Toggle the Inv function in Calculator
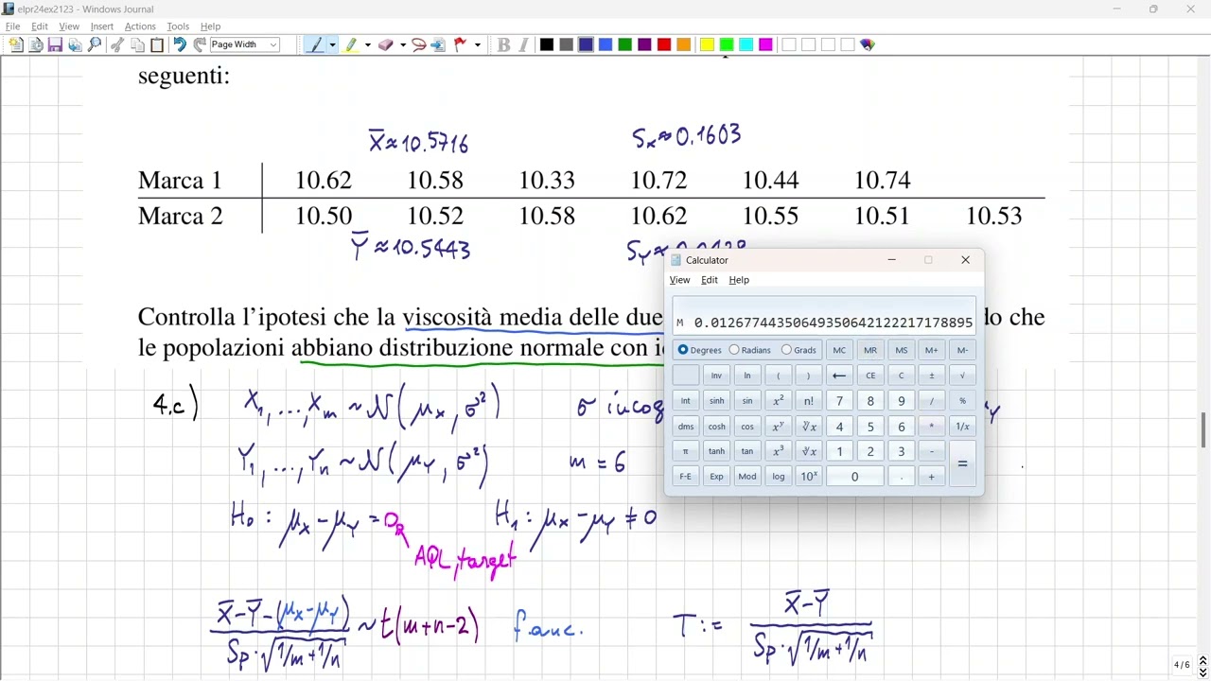1211x681 pixels. 716,375
